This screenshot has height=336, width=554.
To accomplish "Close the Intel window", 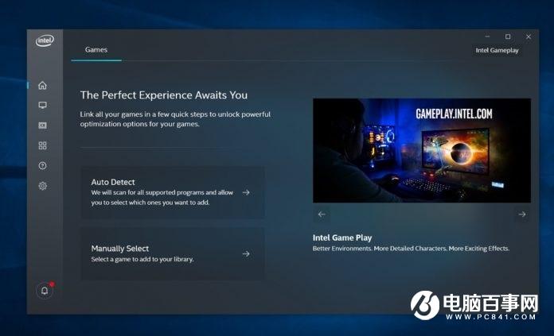I will (529, 37).
